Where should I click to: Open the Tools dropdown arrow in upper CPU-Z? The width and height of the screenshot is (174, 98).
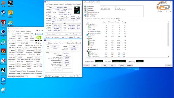tap(66, 37)
